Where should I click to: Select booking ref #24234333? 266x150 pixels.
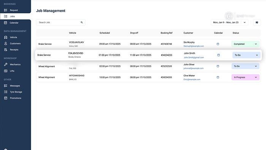pyautogui.click(x=166, y=77)
